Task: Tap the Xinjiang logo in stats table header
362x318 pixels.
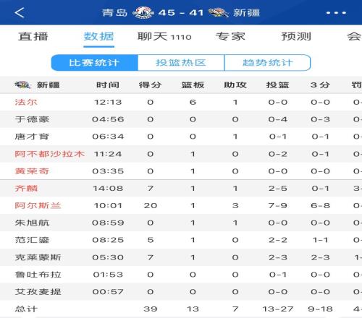Action: tap(22, 85)
